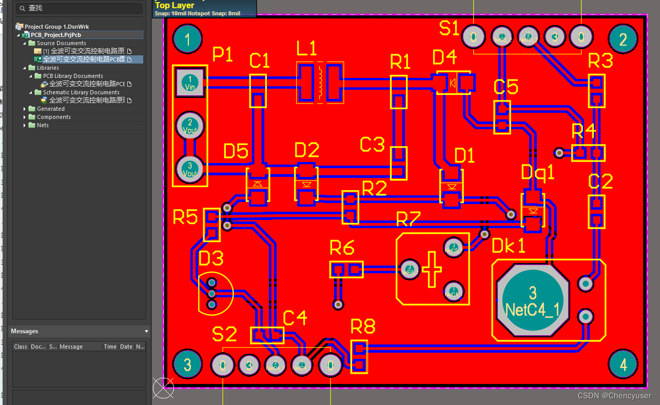This screenshot has width=660, height=405.
Task: Select pad 3 Vout of connector P1
Action: [190, 169]
